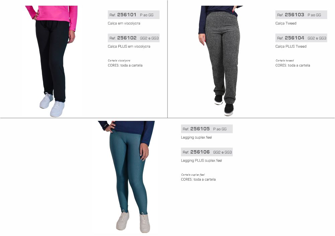Select reference 256103 label
The width and height of the screenshot is (335, 236).
[x=301, y=15]
